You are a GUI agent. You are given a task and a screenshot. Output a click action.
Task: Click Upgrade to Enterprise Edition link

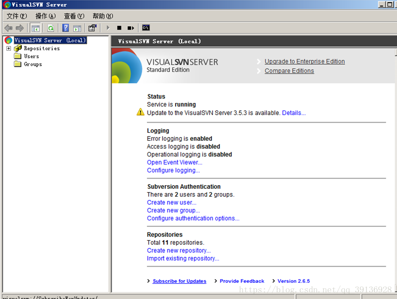305,62
